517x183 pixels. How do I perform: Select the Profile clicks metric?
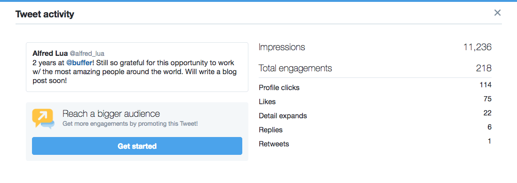(x=279, y=88)
